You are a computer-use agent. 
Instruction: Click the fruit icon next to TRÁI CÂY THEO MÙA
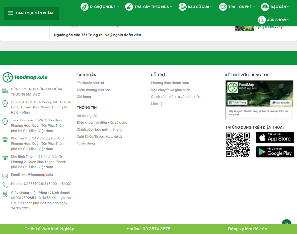(x=129, y=7)
